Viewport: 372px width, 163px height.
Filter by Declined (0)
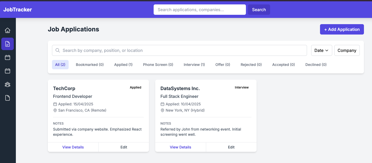[x=316, y=65]
